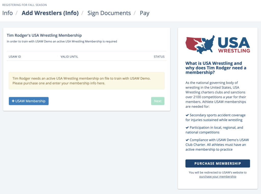Go to the Sign Documents step

pos(109,13)
